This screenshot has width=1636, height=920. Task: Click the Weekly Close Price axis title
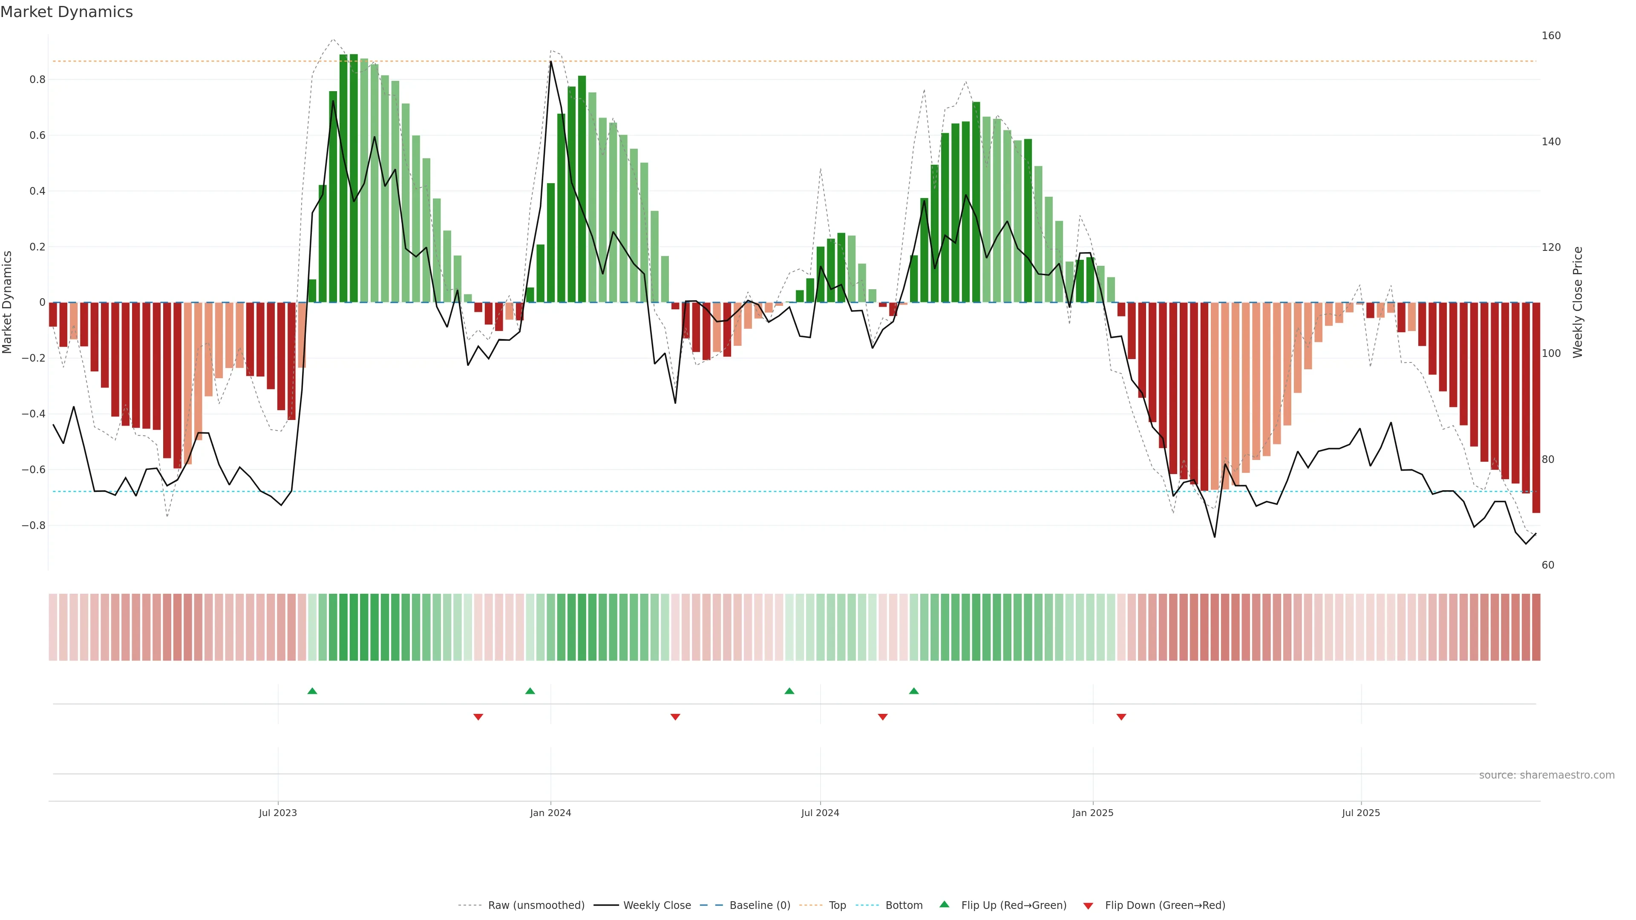coord(1578,302)
